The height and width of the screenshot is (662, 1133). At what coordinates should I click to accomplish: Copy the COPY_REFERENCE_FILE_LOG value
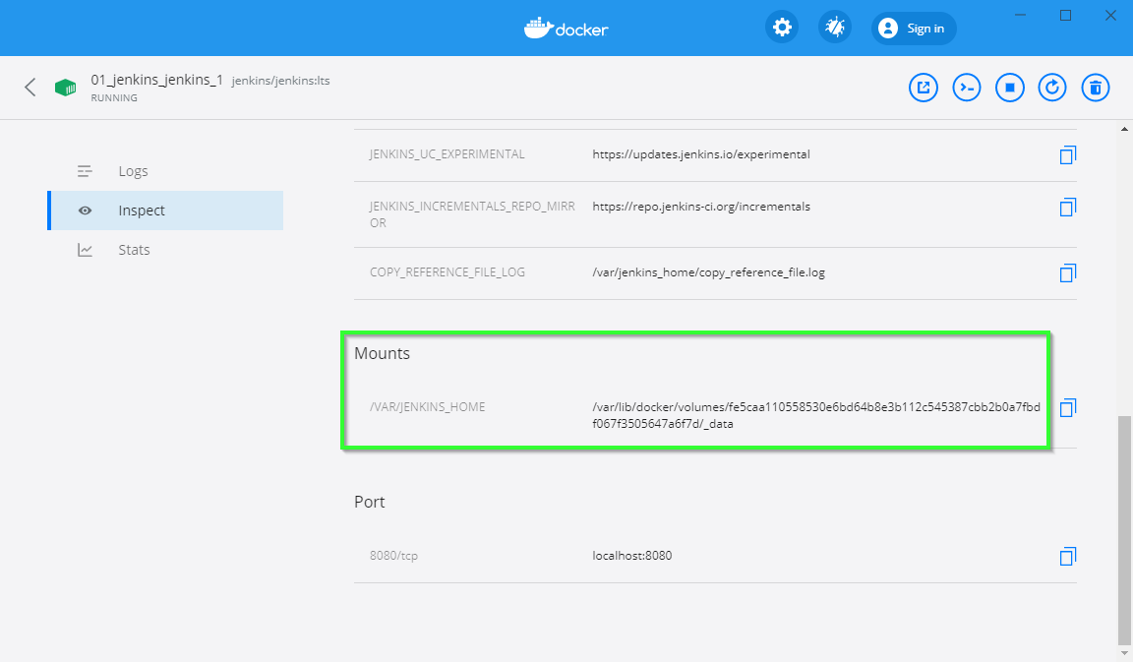(1067, 273)
